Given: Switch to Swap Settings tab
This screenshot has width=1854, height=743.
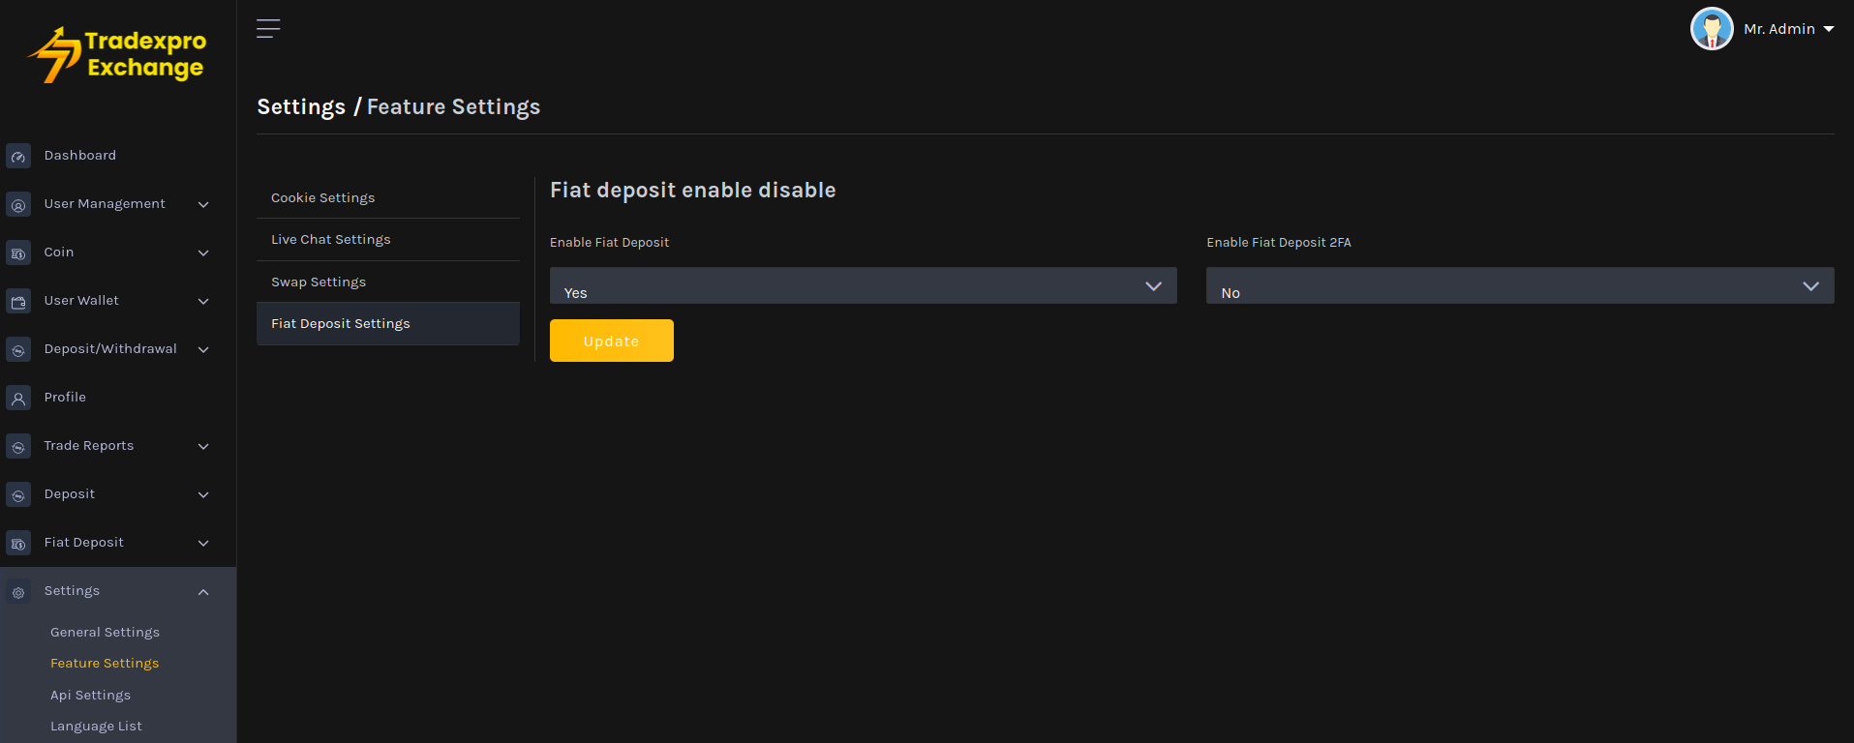Looking at the screenshot, I should coord(319,282).
